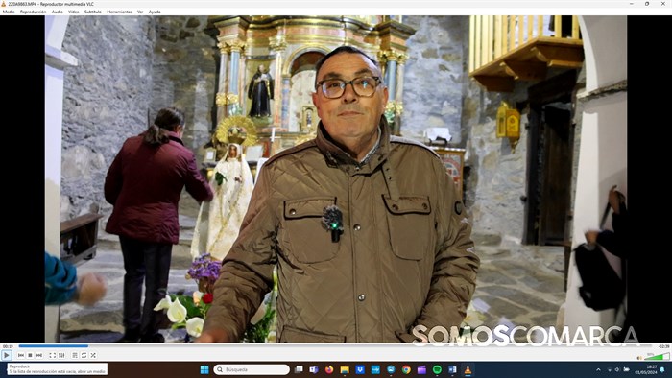Open the system volume tray icon

click(617, 369)
